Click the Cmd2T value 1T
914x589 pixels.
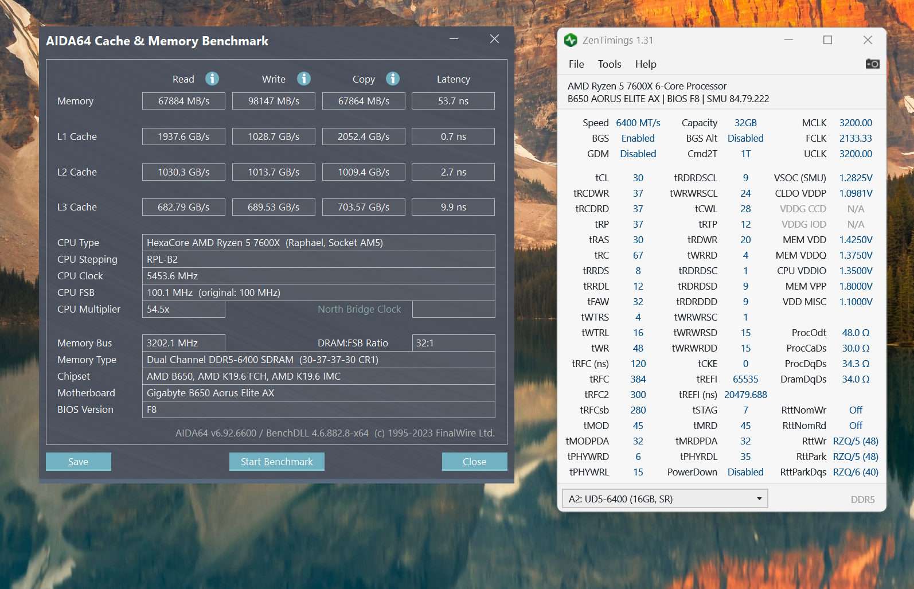[745, 154]
